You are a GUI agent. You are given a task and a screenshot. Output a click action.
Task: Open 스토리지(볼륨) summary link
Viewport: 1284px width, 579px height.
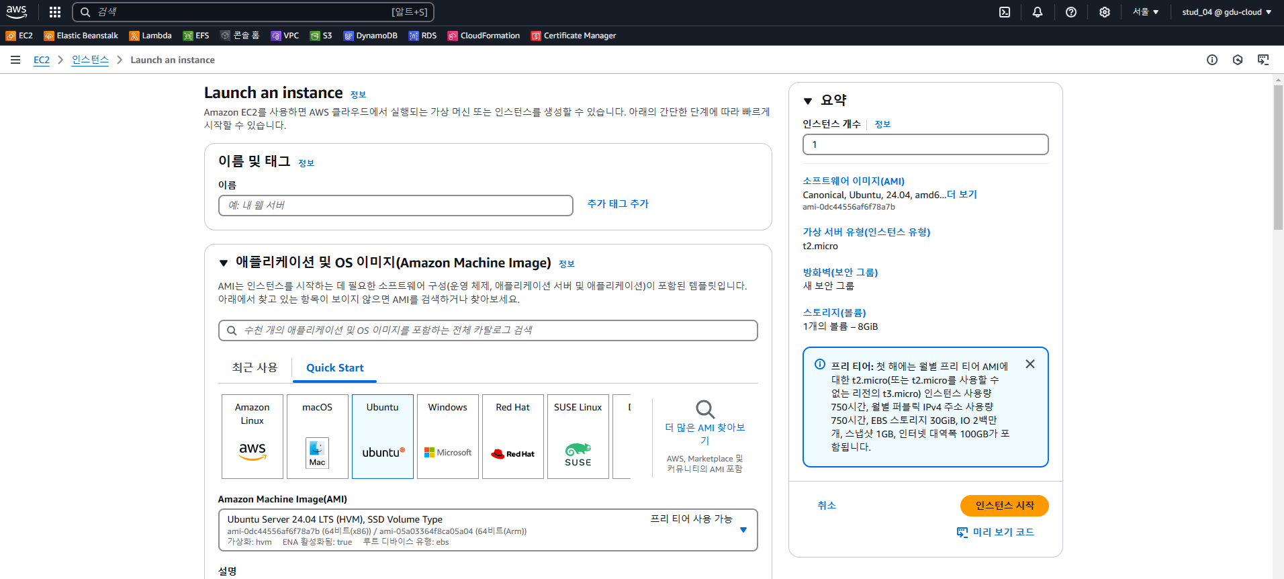[x=834, y=312]
